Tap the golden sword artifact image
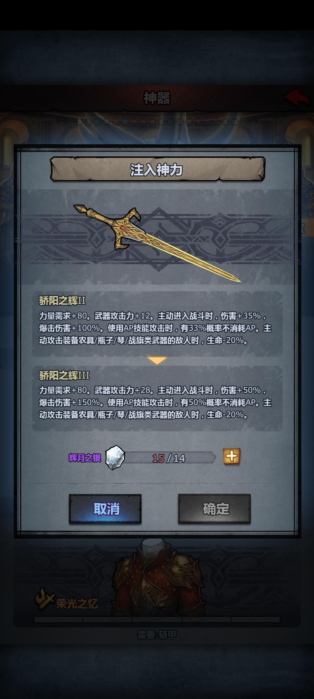 coord(157,243)
